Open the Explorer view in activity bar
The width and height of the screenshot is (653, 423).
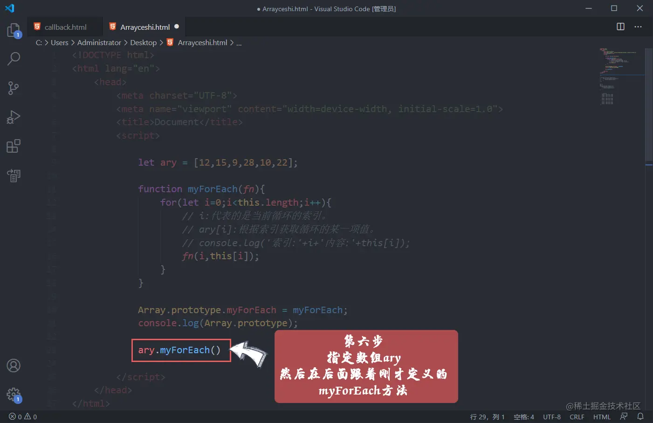14,30
